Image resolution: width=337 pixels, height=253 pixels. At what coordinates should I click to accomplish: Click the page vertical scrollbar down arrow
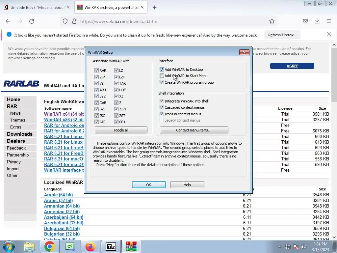[x=334, y=237]
